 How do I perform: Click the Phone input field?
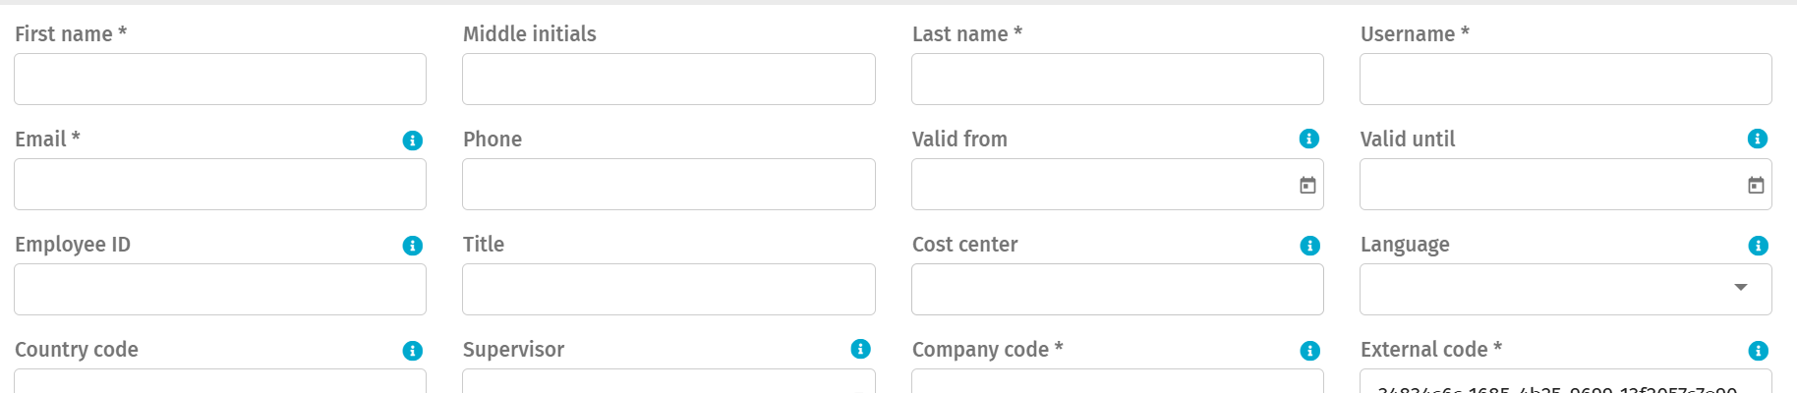click(x=668, y=185)
